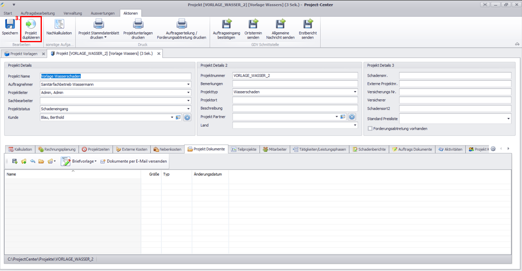Open the Projekttyp dropdown list
The image size is (522, 271).
tap(355, 92)
